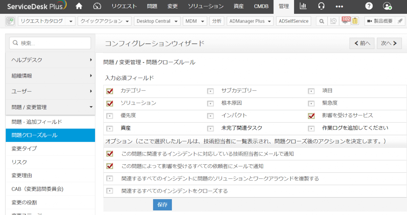
Task: Expand the ヘルプデスク sidebar section
Action: [50, 60]
